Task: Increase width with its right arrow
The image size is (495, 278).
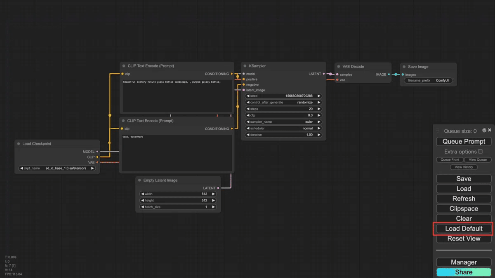Action: pos(213,194)
